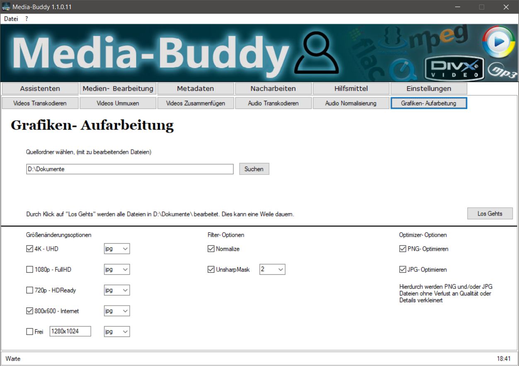The width and height of the screenshot is (519, 366).
Task: Select Grafiken- Aufarbeitung sub-tab
Action: point(429,103)
